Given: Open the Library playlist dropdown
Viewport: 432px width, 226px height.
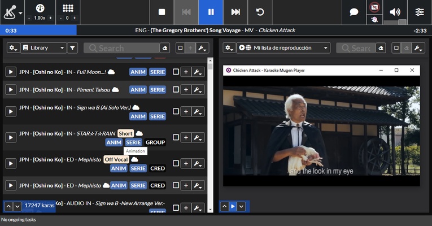Looking at the screenshot, I should (x=43, y=48).
